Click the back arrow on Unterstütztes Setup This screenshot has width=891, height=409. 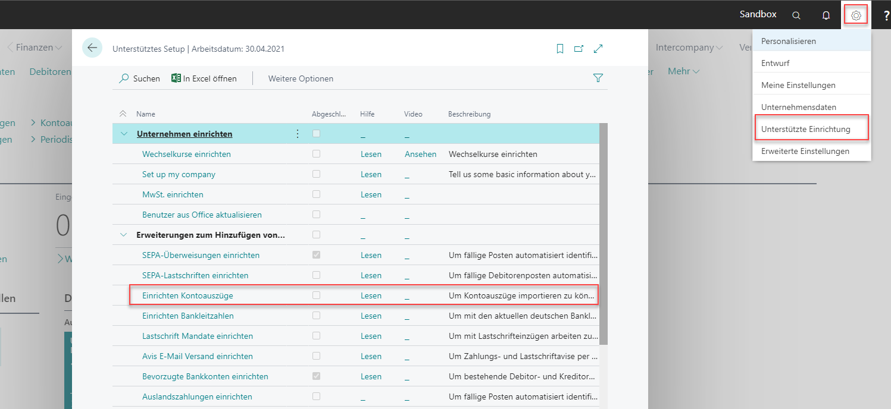92,48
